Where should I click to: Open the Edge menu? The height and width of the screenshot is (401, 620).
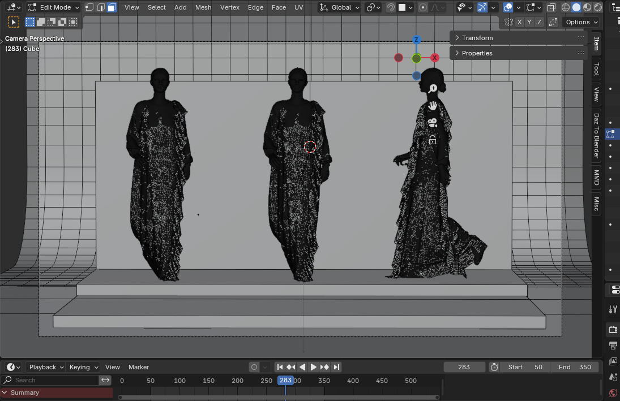(x=255, y=7)
